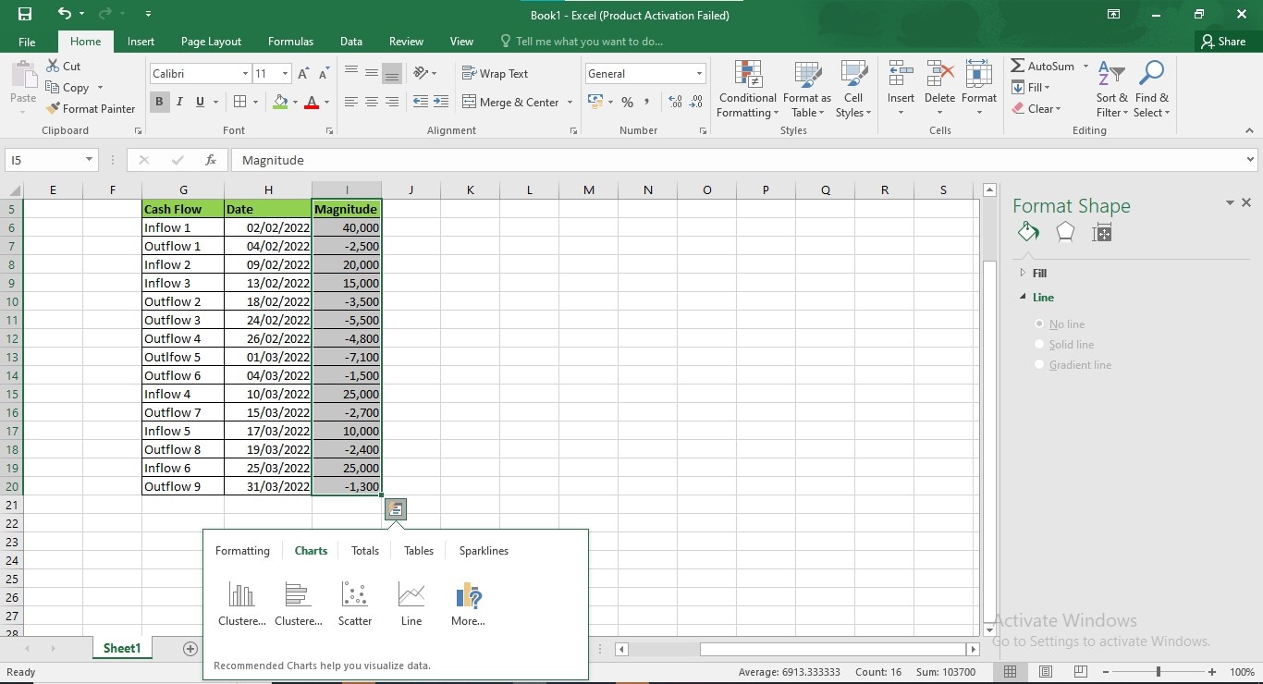Select cell containing Inflow 1

(x=183, y=227)
